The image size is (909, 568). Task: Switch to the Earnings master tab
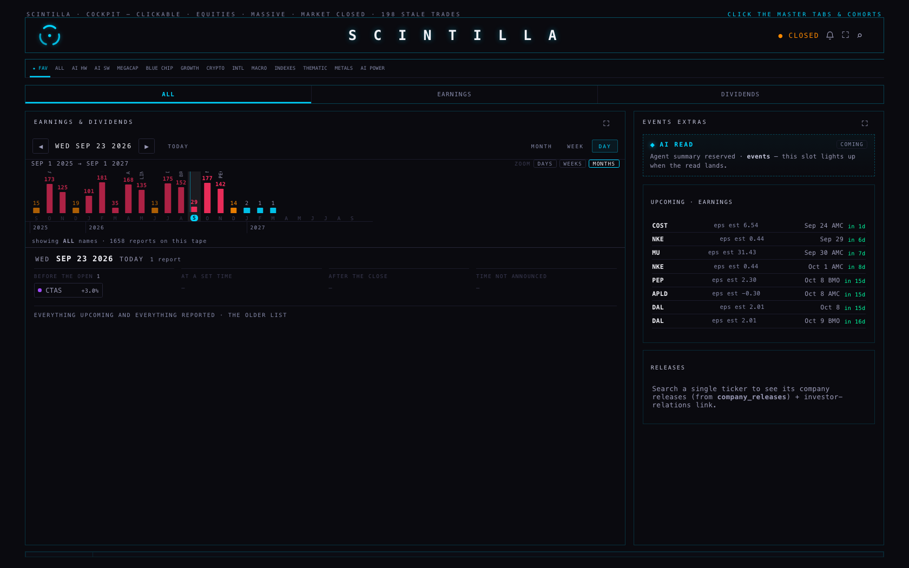click(x=454, y=94)
